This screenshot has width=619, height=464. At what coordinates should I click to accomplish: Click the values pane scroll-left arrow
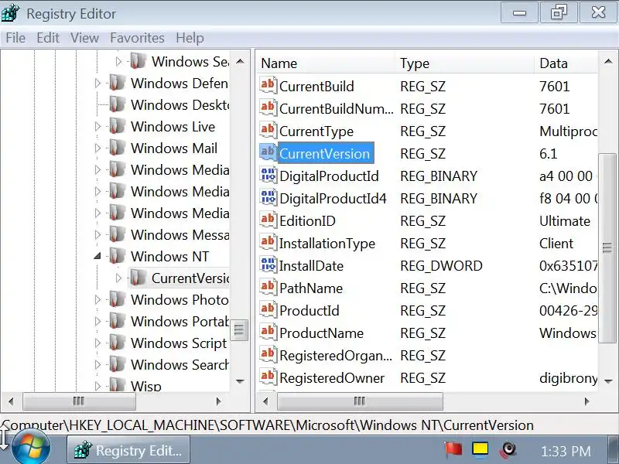tap(265, 401)
